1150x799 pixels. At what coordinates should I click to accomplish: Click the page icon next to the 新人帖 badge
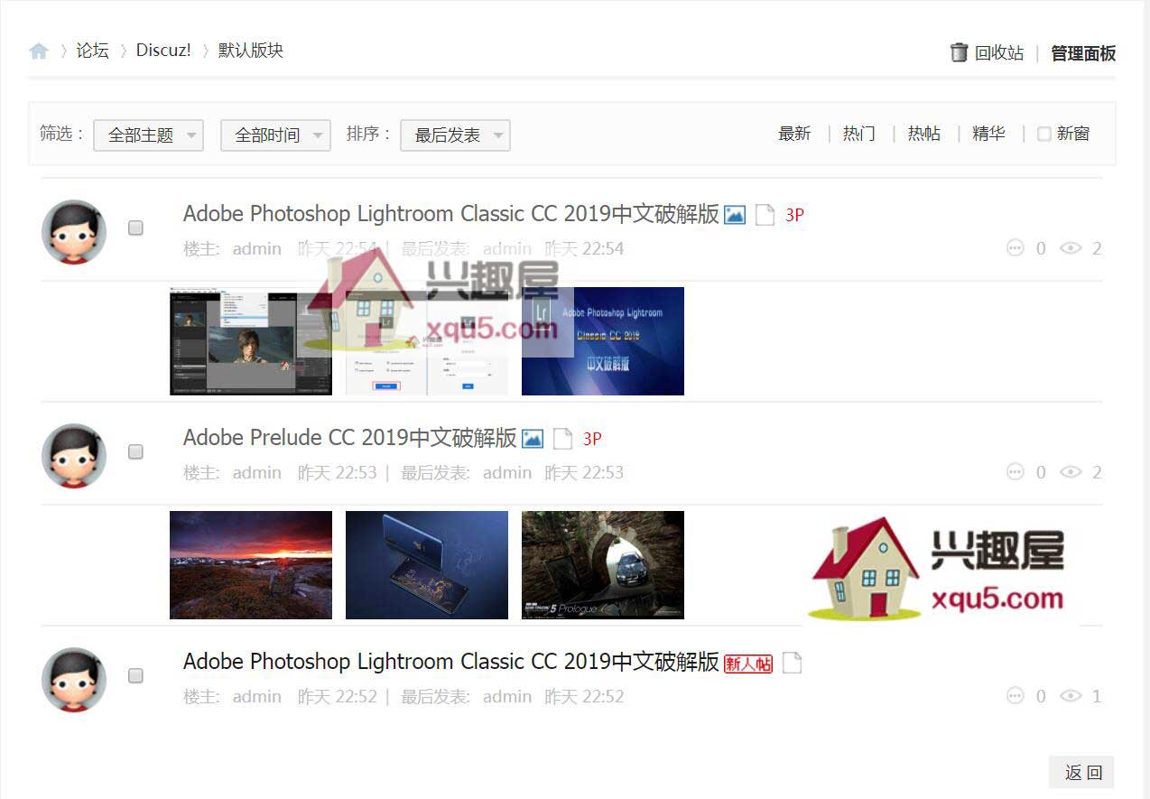pos(792,663)
